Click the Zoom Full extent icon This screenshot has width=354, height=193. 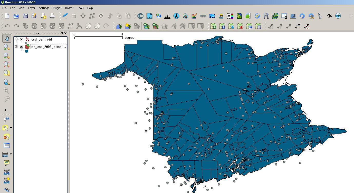tap(7, 64)
